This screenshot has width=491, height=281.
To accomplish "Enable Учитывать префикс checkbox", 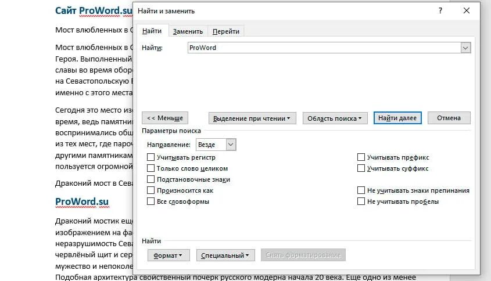I will (x=361, y=157).
